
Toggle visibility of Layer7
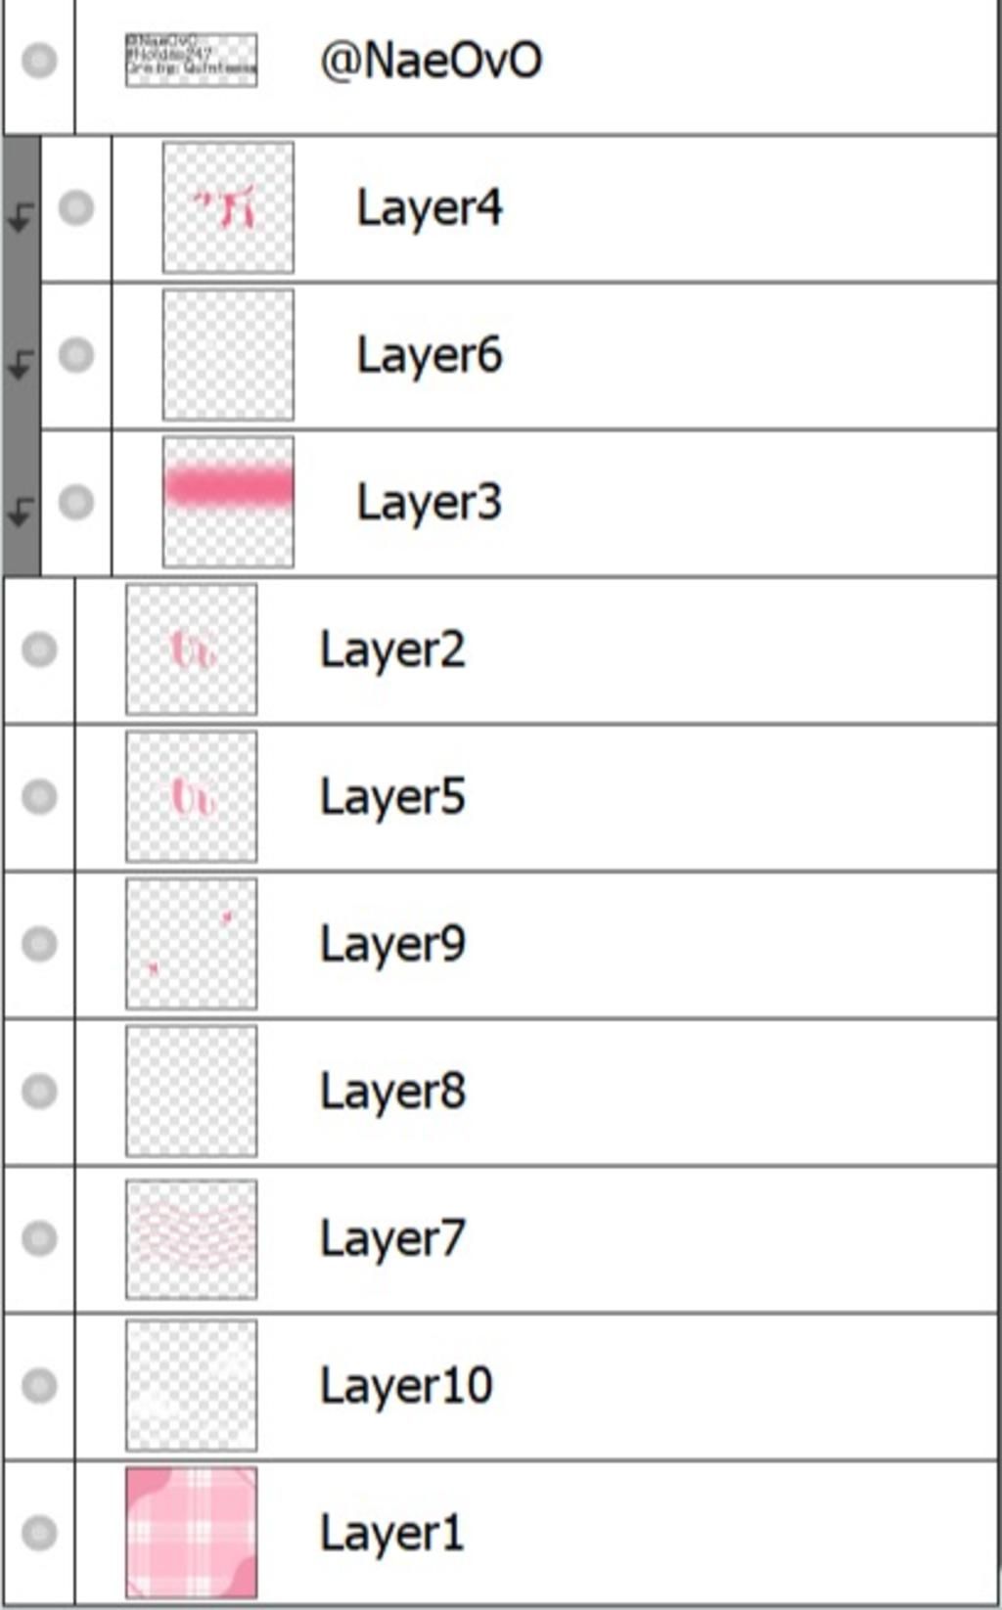(x=39, y=1238)
